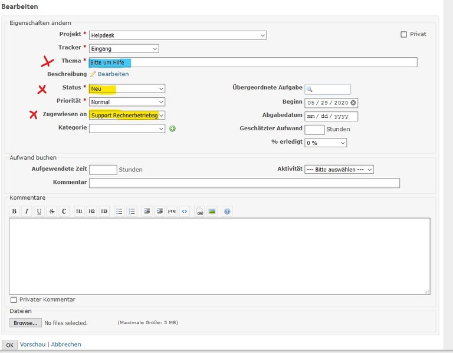Add new category with green plus icon
Image resolution: width=453 pixels, height=353 pixels.
[173, 128]
